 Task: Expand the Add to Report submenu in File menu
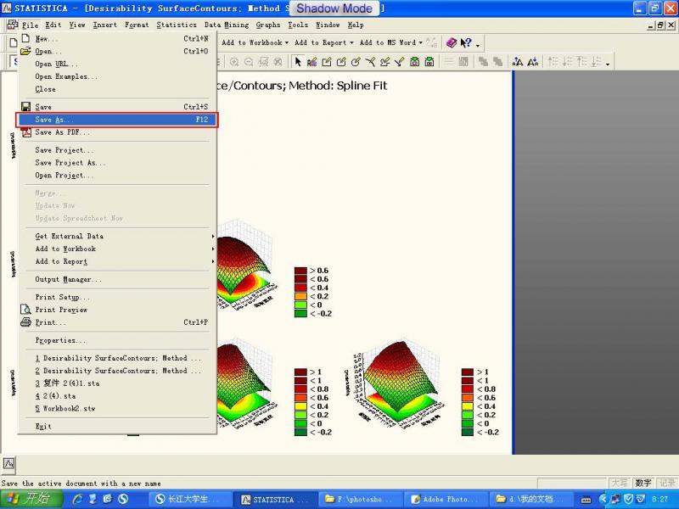(x=117, y=261)
